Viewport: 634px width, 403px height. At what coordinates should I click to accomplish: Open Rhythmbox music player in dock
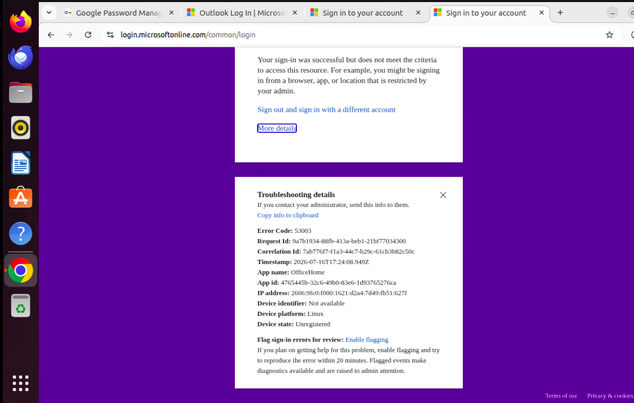pos(21,128)
